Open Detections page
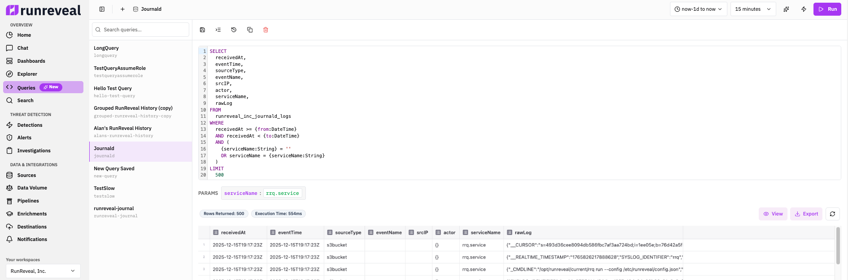The image size is (848, 280). click(43, 125)
